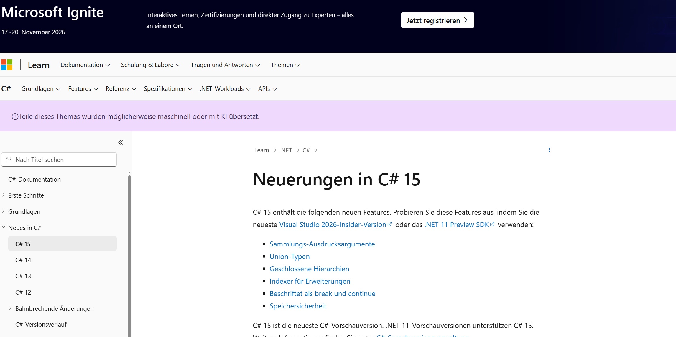
Task: Select C# 13 in sidebar
Action: [23, 276]
